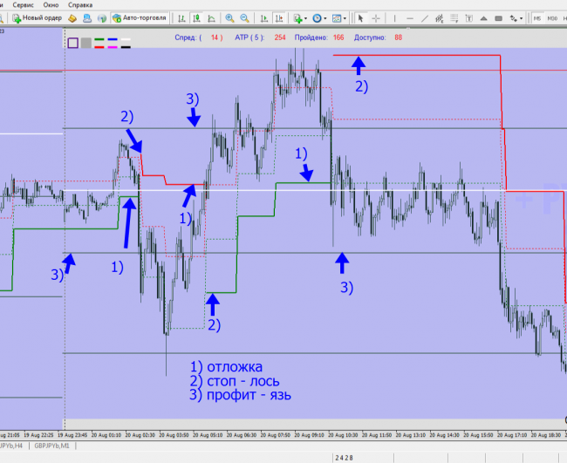Open the Сервис menu
Viewport: 567px width, 463px height.
click(24, 5)
